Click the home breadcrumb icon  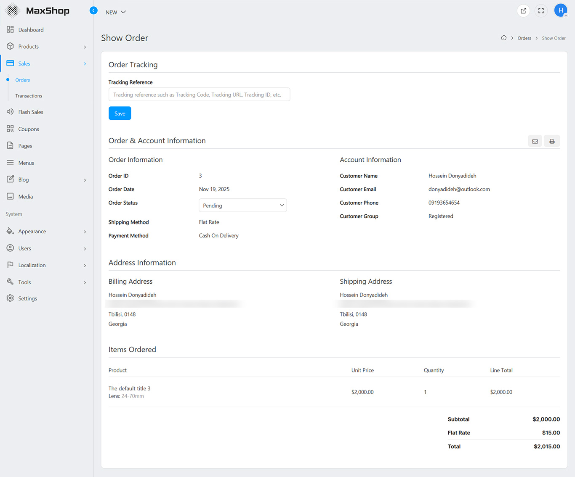coord(503,38)
